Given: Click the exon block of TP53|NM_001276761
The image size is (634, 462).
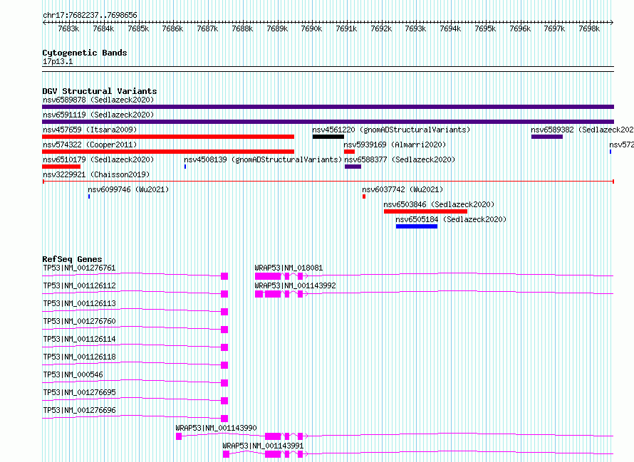Looking at the screenshot, I should [224, 276].
